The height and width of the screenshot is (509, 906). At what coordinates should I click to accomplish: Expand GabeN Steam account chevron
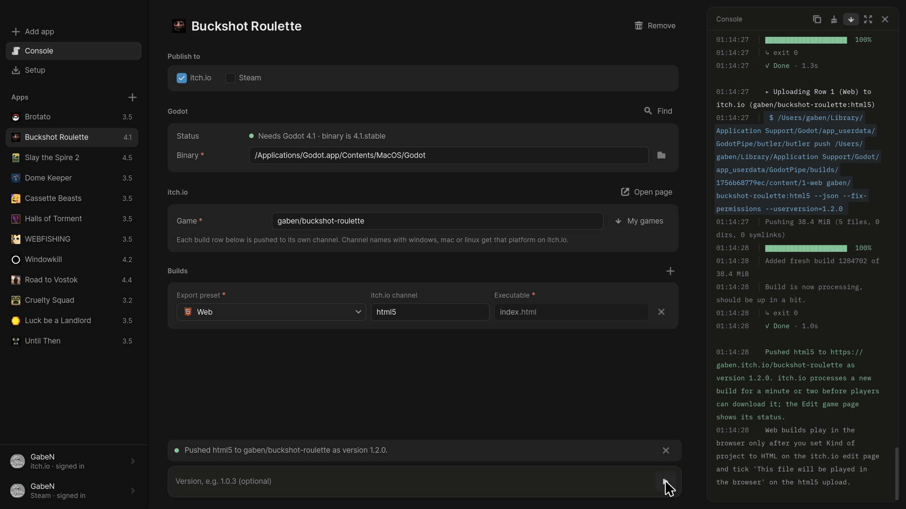click(133, 491)
